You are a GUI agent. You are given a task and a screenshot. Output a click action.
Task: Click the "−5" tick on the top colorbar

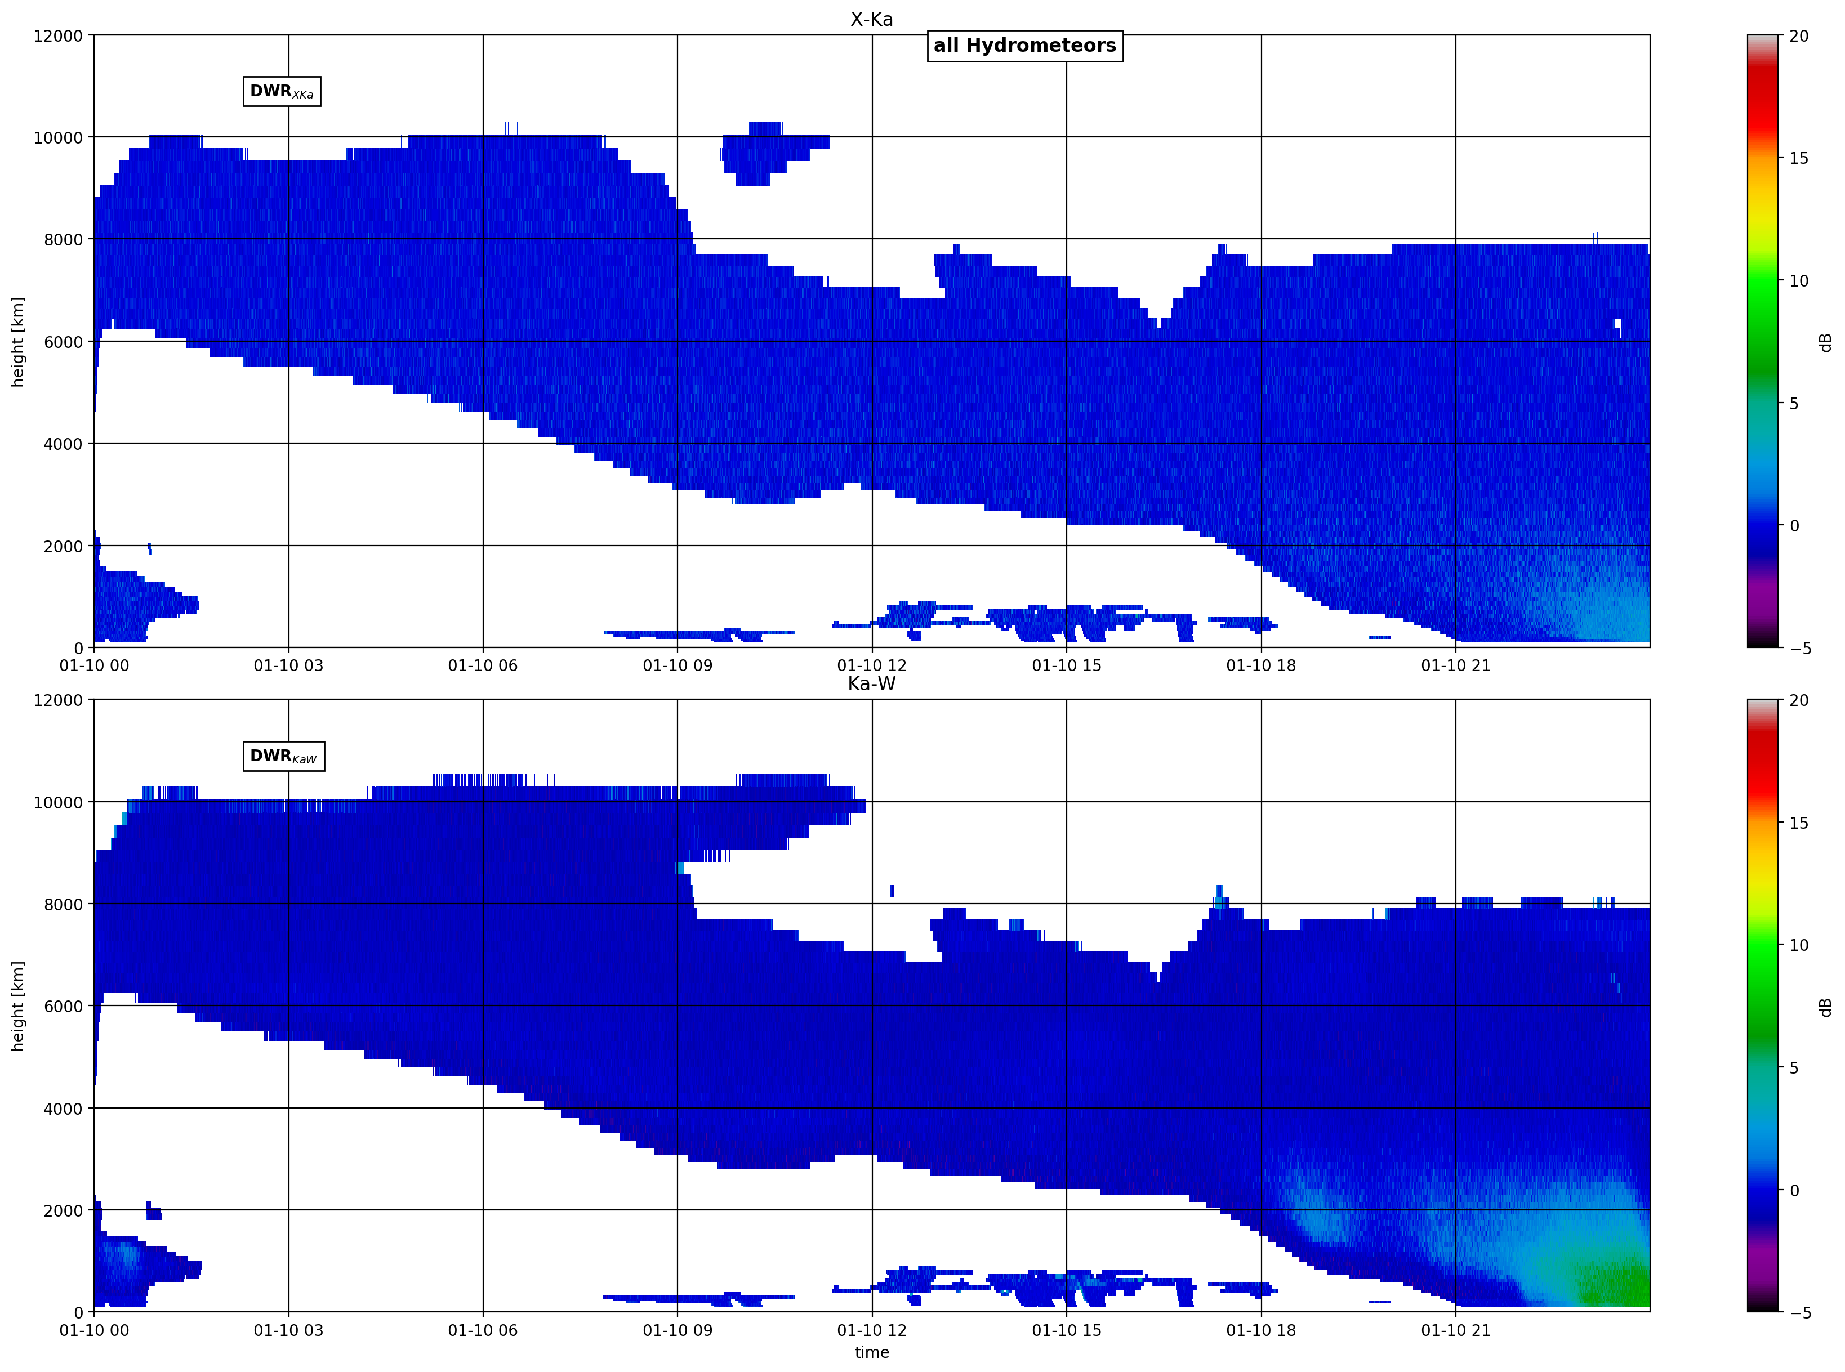1800,649
